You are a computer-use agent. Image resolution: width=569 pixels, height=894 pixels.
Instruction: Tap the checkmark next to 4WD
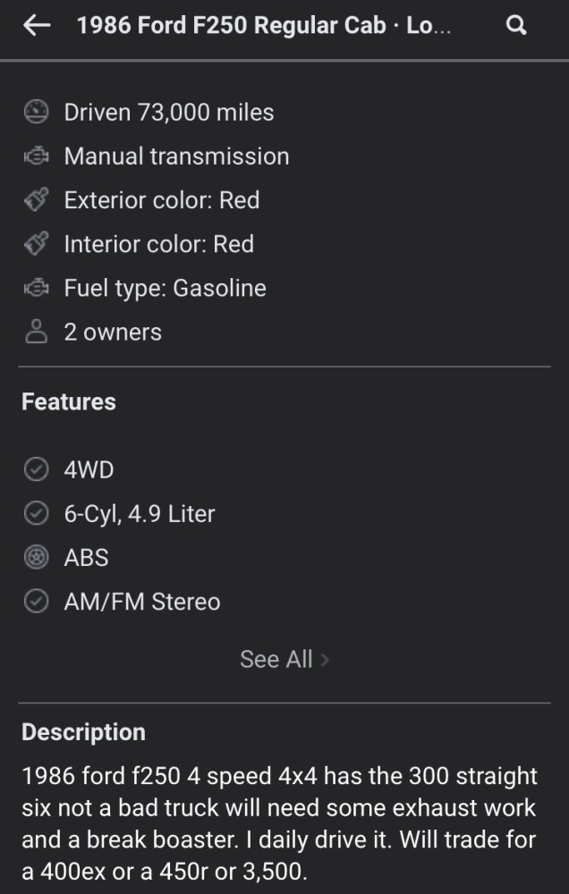(37, 470)
